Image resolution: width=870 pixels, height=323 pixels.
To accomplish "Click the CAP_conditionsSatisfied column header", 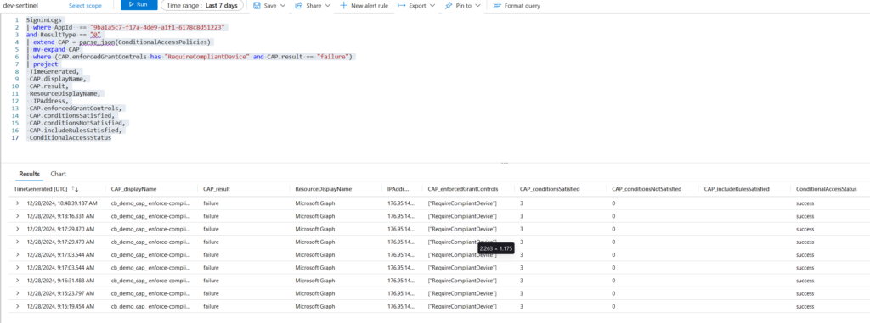I will pyautogui.click(x=550, y=189).
